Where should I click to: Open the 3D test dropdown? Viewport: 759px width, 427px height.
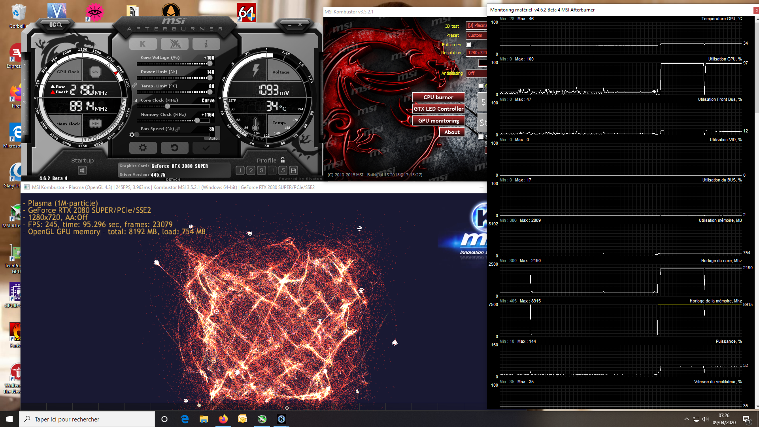[x=476, y=25]
